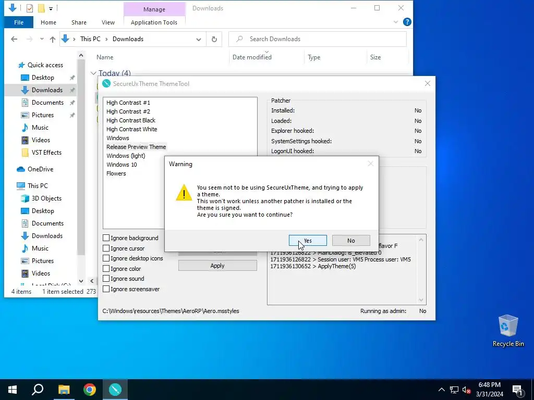534x400 pixels.
Task: Tick the Ignore color checkbox
Action: tap(106, 268)
